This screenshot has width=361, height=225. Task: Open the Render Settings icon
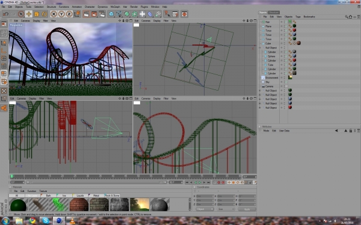(x=102, y=14)
